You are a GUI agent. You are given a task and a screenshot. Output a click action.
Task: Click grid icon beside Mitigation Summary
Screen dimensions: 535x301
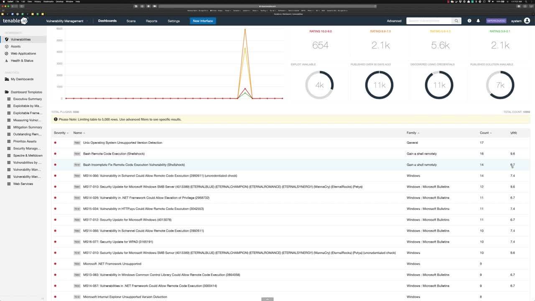pos(9,127)
